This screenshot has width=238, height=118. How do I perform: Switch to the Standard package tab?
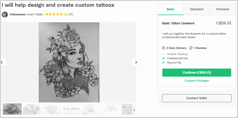197,9
